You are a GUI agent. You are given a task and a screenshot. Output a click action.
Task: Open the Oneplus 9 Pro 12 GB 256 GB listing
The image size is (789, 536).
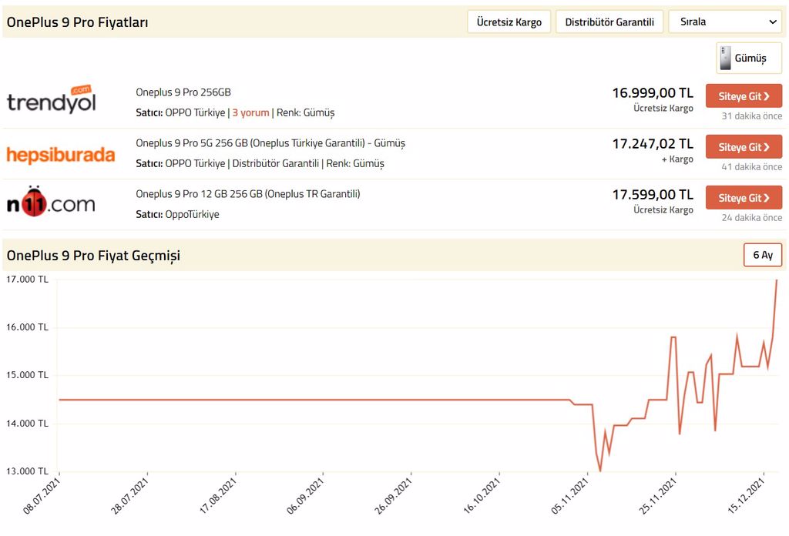pos(248,194)
